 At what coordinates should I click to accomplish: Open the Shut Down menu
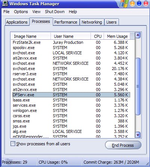tap(55, 12)
